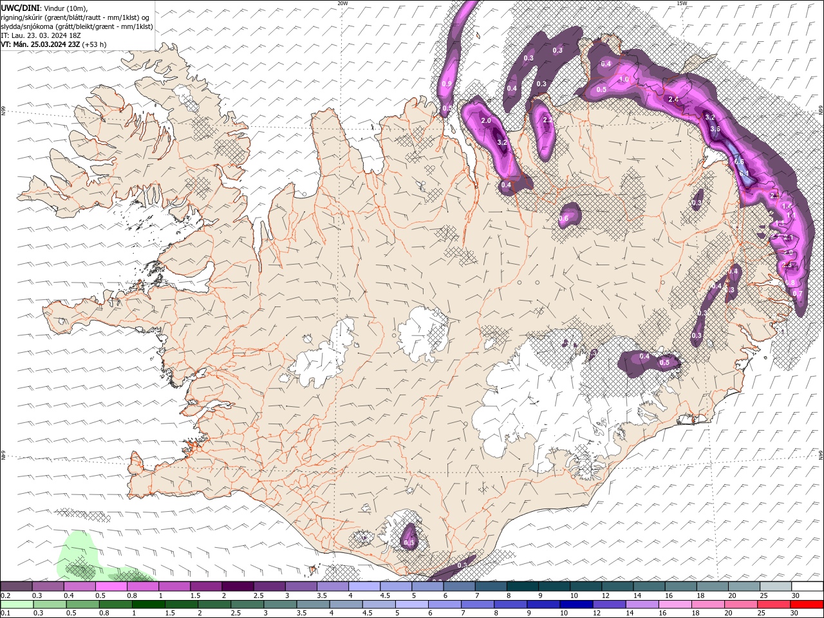This screenshot has height=618, width=824.
Task: Click the '0.7' snowfall value on east coast
Action: [x=797, y=294]
